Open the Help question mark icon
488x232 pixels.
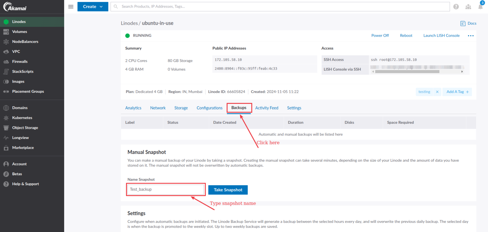456,6
